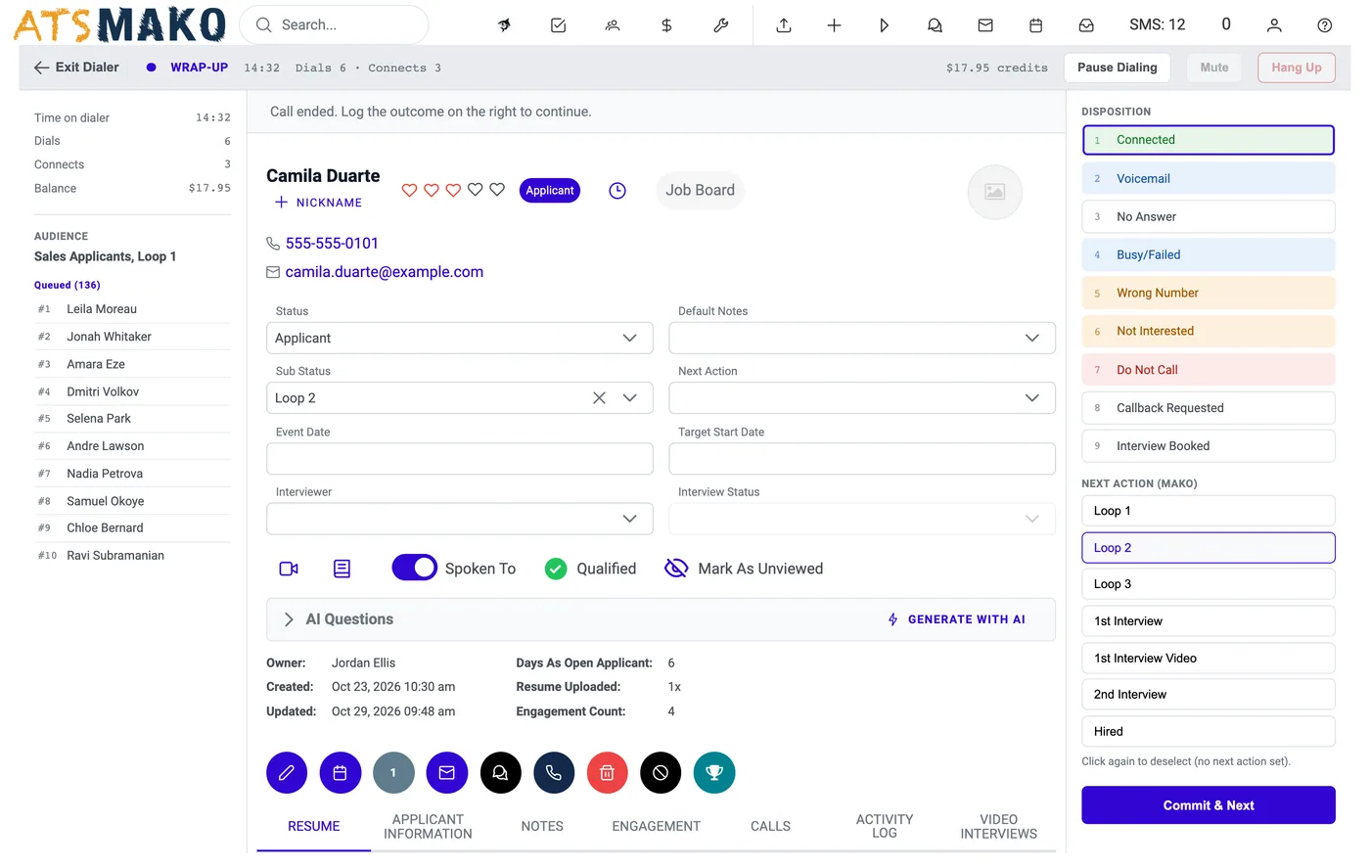Select Loop 3 as next action
Viewport: 1370px width, 868px height.
[x=1209, y=584]
